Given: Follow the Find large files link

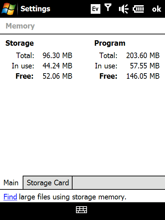Looking at the screenshot, I should 10,197.
